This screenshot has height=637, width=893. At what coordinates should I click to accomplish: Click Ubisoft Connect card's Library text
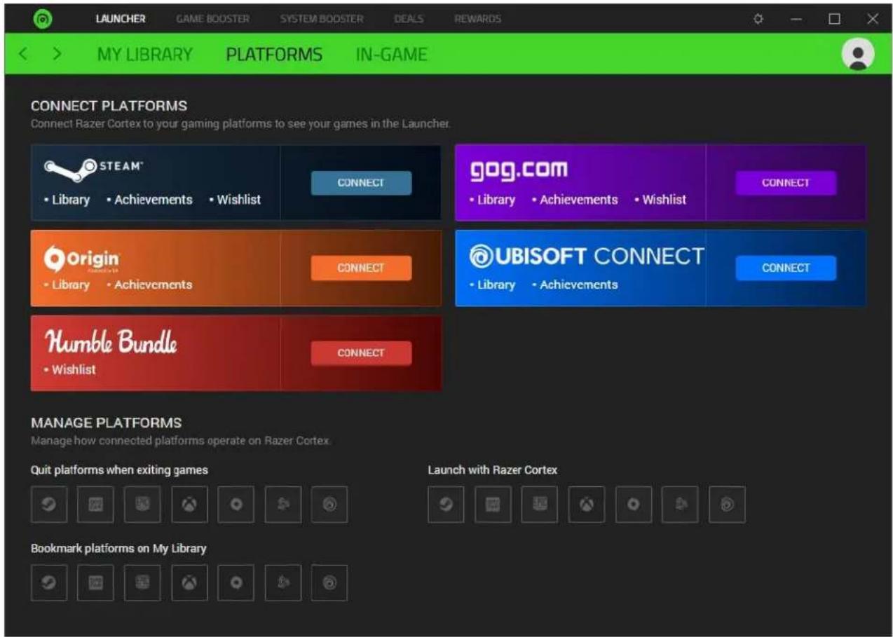(496, 285)
